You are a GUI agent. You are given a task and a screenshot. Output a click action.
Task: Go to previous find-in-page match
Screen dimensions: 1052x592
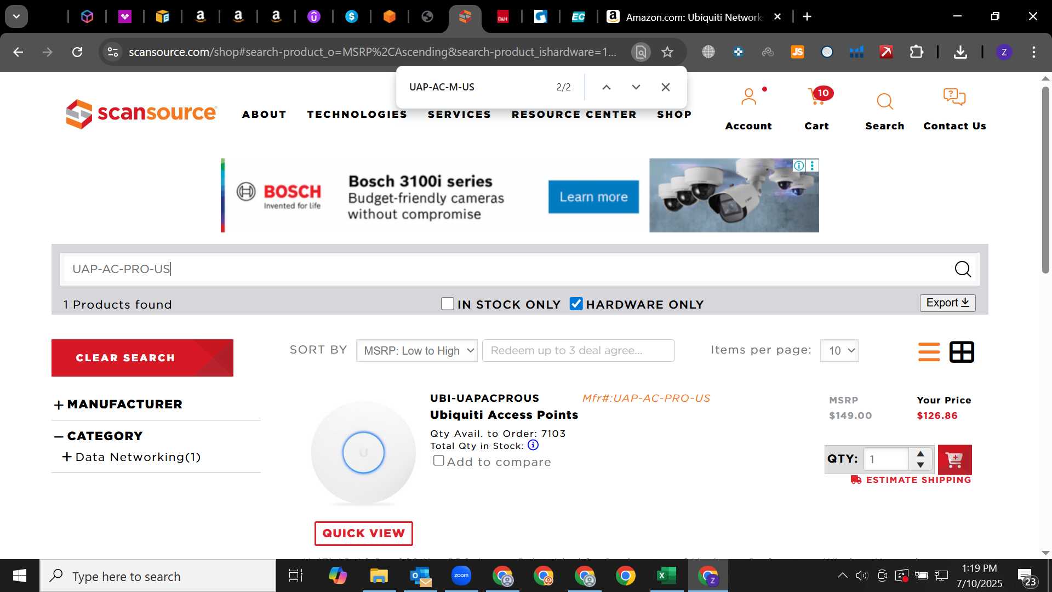[x=607, y=87]
